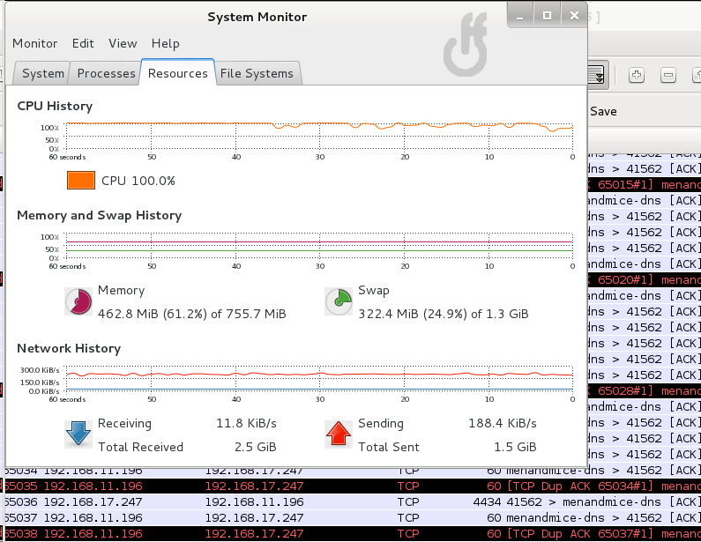
Task: Click the Dup ACK 65015#1 packet row
Action: coord(645,184)
